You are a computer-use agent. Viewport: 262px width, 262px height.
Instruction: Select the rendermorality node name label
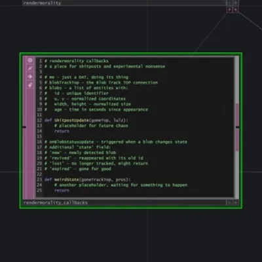click(42, 3)
